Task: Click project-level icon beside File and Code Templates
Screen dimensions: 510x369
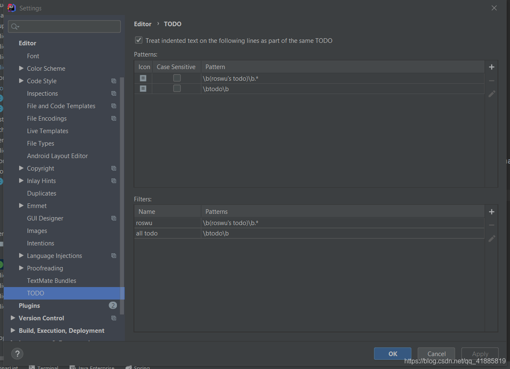Action: 114,106
